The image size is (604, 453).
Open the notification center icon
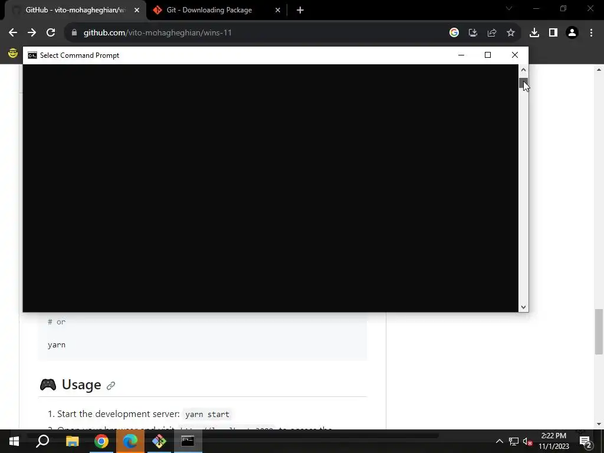[586, 441]
